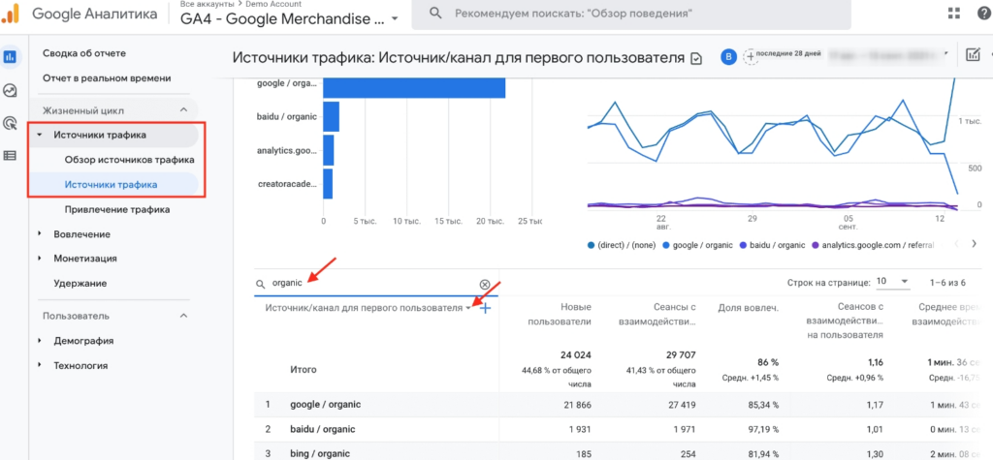Go to previous legend page with left chevron
The width and height of the screenshot is (993, 460).
coord(956,243)
